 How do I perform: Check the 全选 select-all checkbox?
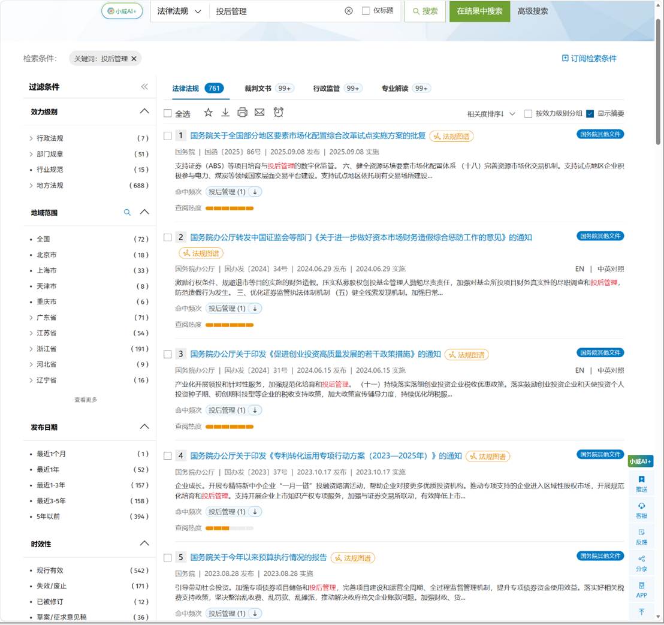168,113
